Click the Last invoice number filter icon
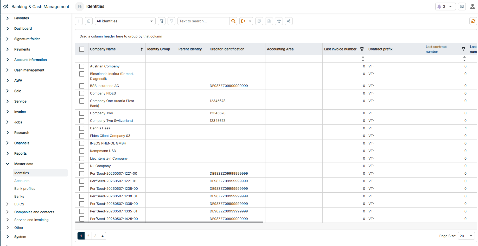This screenshot has width=478, height=246. (x=362, y=49)
